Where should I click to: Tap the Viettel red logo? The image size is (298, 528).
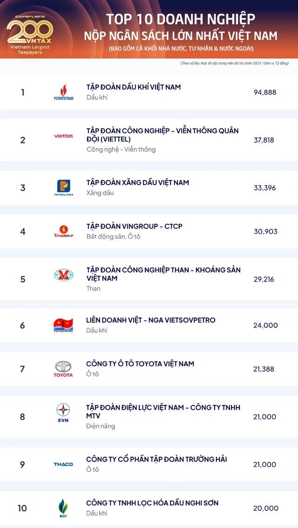tap(63, 136)
